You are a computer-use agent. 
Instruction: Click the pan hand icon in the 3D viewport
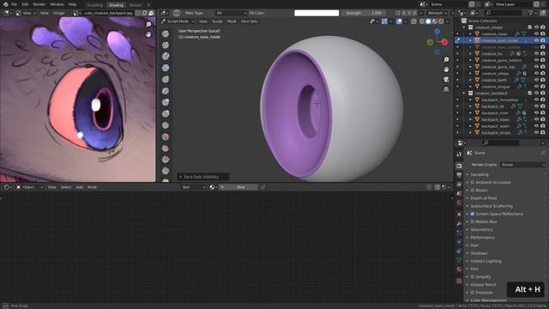[446, 70]
